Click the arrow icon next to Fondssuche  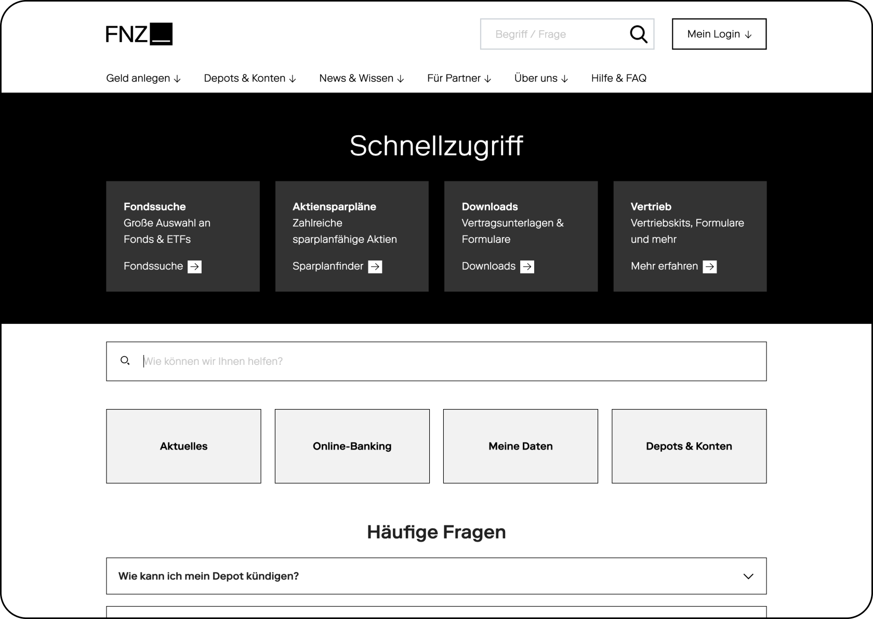click(194, 267)
